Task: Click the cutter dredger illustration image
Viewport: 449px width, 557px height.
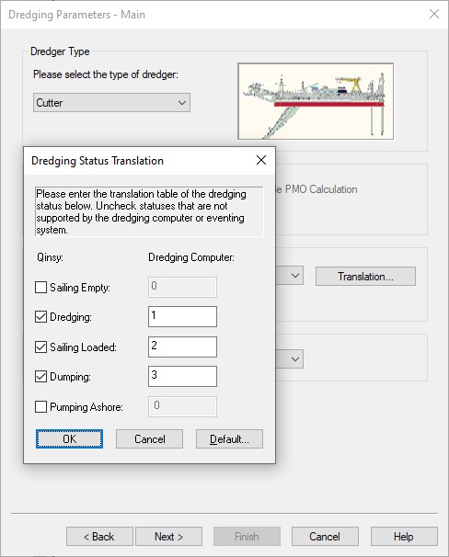Action: (316, 101)
